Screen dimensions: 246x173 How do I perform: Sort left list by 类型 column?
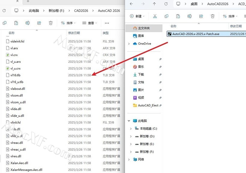point(106,33)
